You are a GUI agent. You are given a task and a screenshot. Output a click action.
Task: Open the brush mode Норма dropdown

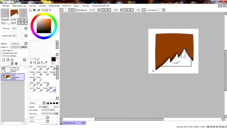coord(44,103)
